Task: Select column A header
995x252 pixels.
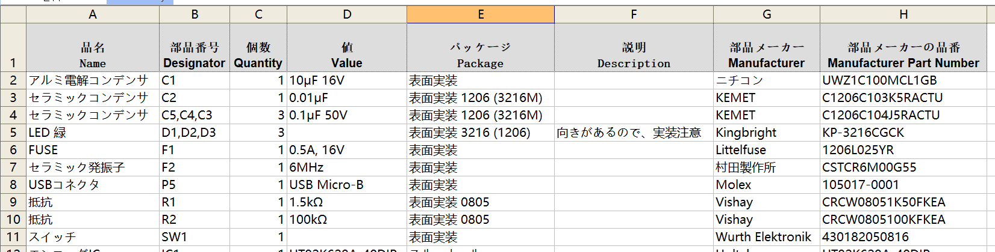Action: click(x=93, y=14)
